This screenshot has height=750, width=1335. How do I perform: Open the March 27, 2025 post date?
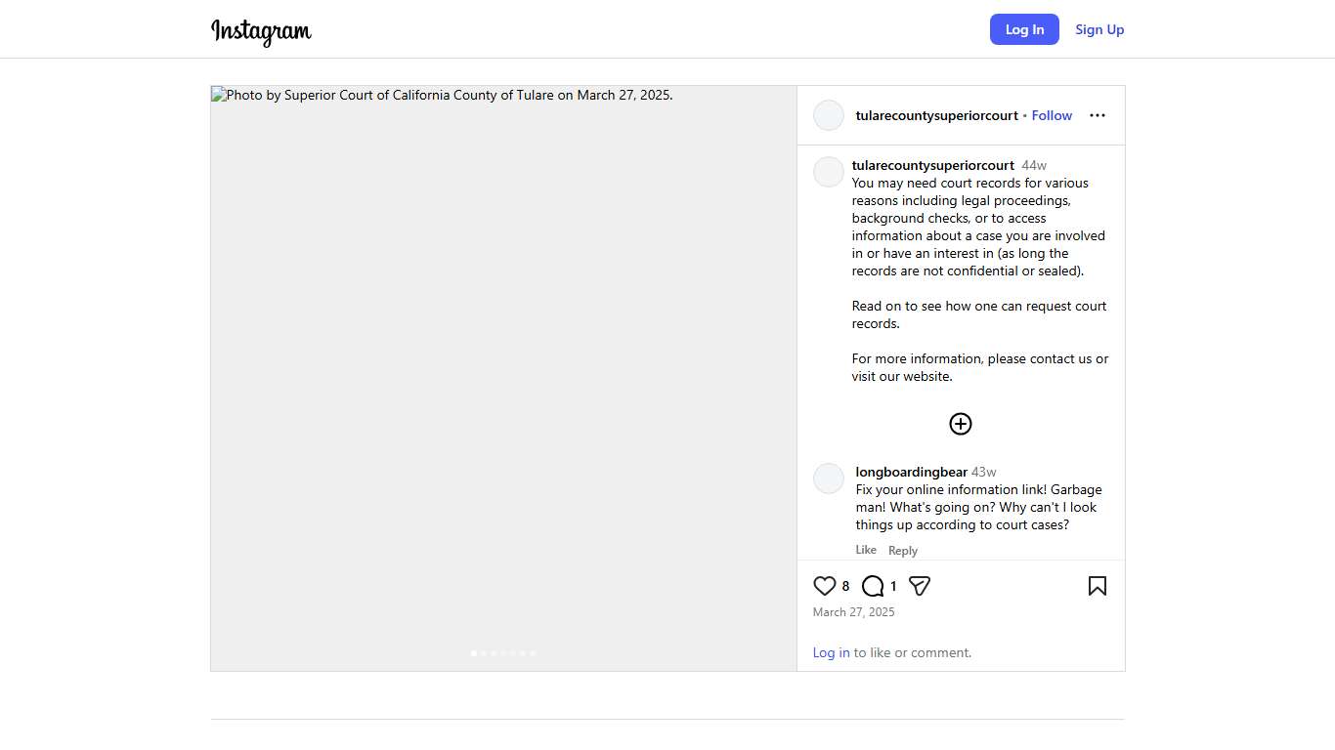pyautogui.click(x=853, y=612)
